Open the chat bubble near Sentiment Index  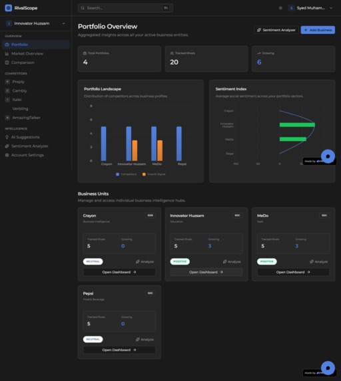pyautogui.click(x=328, y=156)
